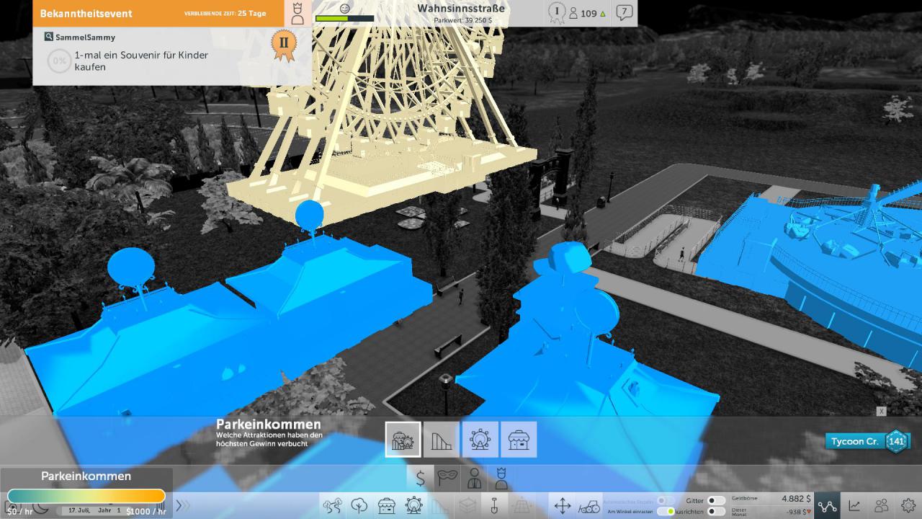The height and width of the screenshot is (519, 922).
Task: Click the level II medal badge
Action: [x=284, y=44]
